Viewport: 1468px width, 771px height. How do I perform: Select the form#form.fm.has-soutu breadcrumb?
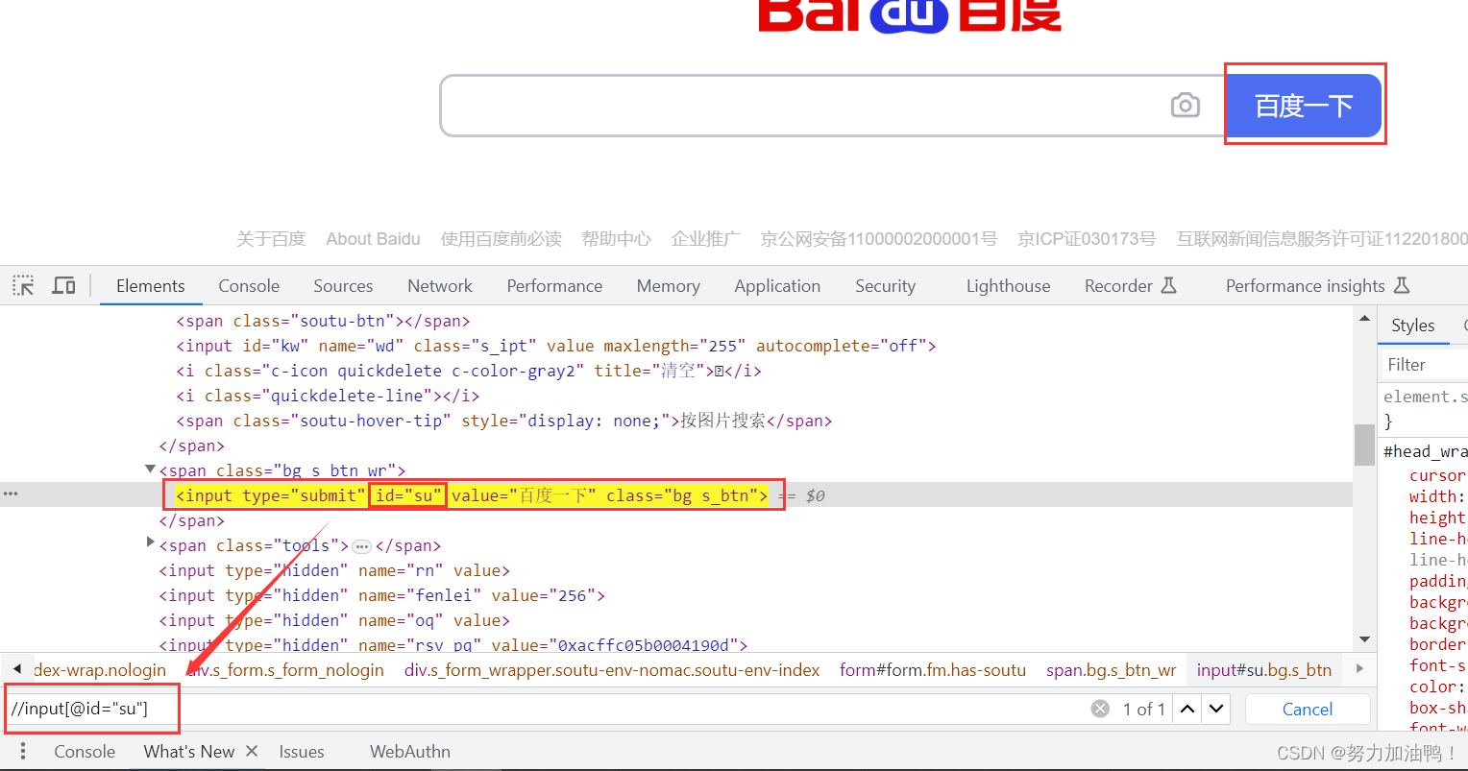tap(932, 670)
